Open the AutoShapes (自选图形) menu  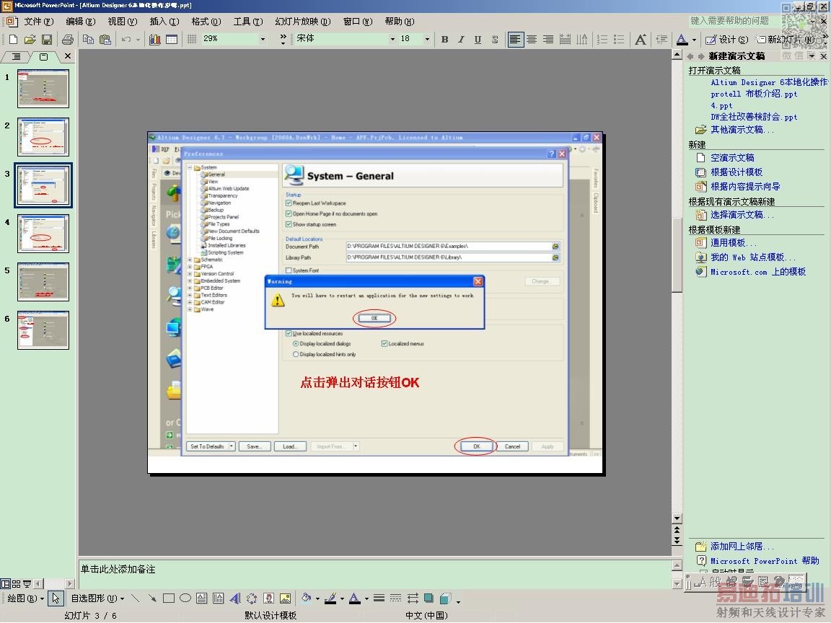point(97,598)
